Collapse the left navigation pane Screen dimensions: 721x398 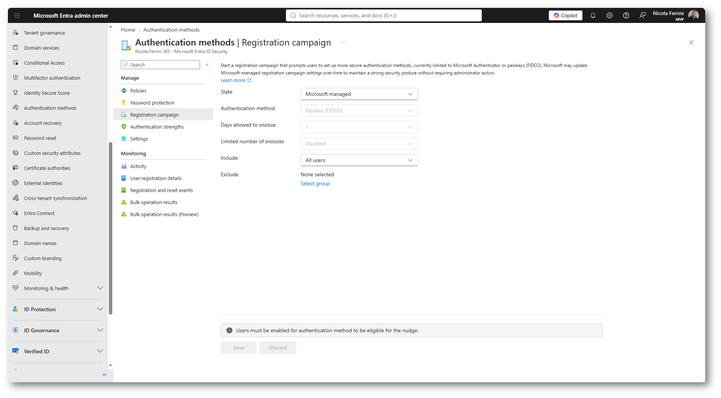coord(104,375)
